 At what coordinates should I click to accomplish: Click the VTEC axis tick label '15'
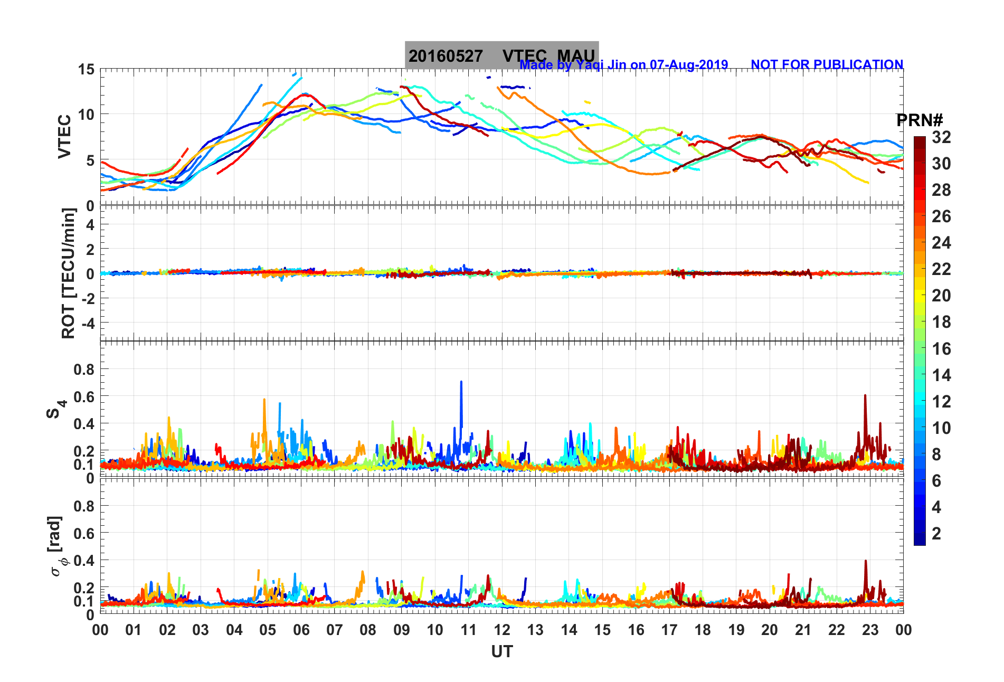pos(86,69)
